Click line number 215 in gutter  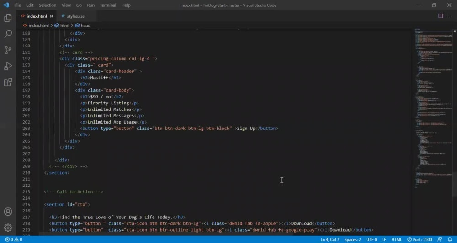(26, 204)
